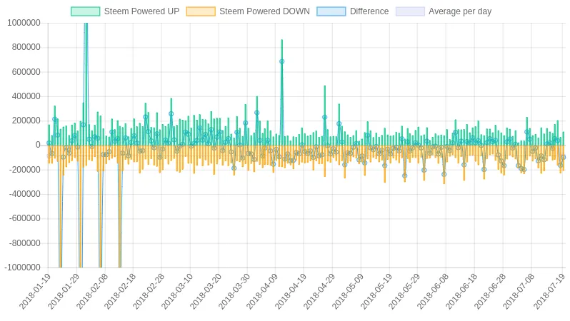Click the 2018-05-09 date label

[348, 291]
